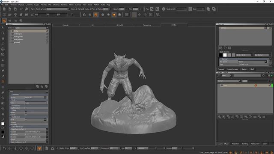Open the Display Device dropdown
Screen dimensions: 274x154
click(74, 148)
